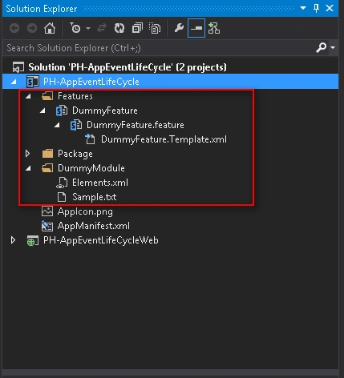Select Elements.xml in DummyModule
Viewport: 344px width, 378px height.
[100, 183]
